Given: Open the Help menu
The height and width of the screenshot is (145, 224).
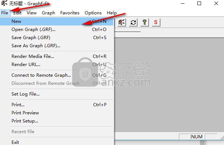Looking at the screenshot, I should 112,13.
